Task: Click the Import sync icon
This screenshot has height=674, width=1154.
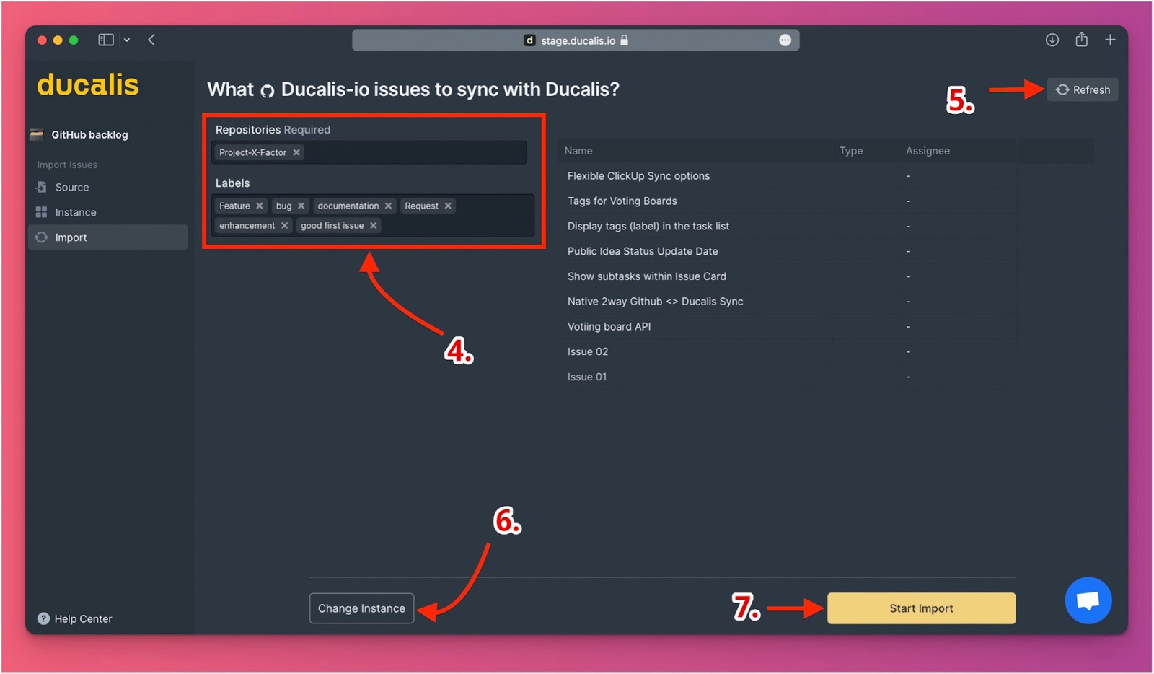Action: click(41, 237)
